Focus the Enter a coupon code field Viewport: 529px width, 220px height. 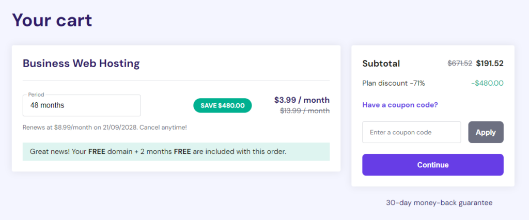(x=411, y=132)
